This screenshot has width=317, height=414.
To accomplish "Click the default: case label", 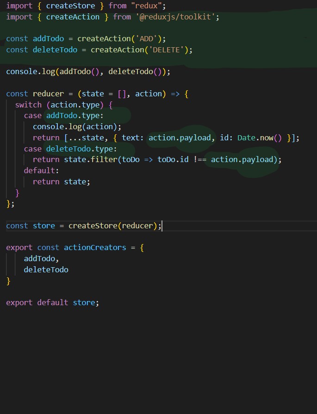I will click(x=42, y=171).
